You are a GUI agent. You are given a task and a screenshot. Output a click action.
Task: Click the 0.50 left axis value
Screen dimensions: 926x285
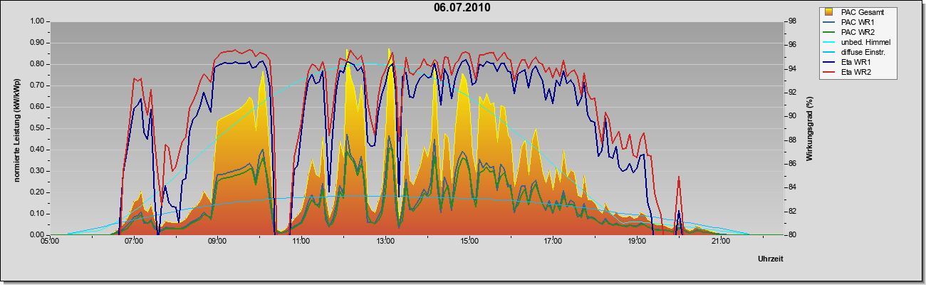pyautogui.click(x=36, y=128)
